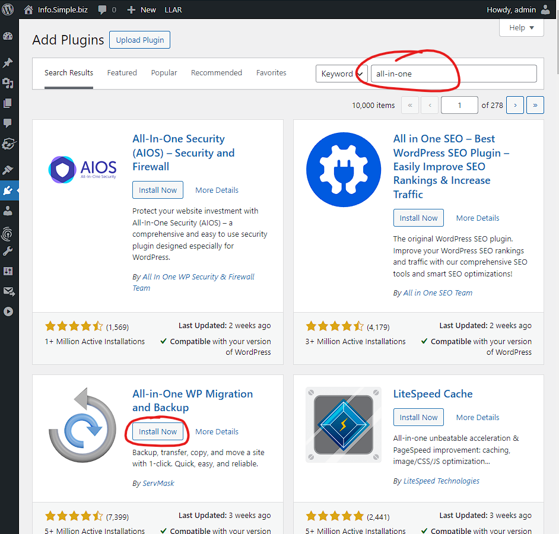Switch to the Featured tab

click(122, 73)
